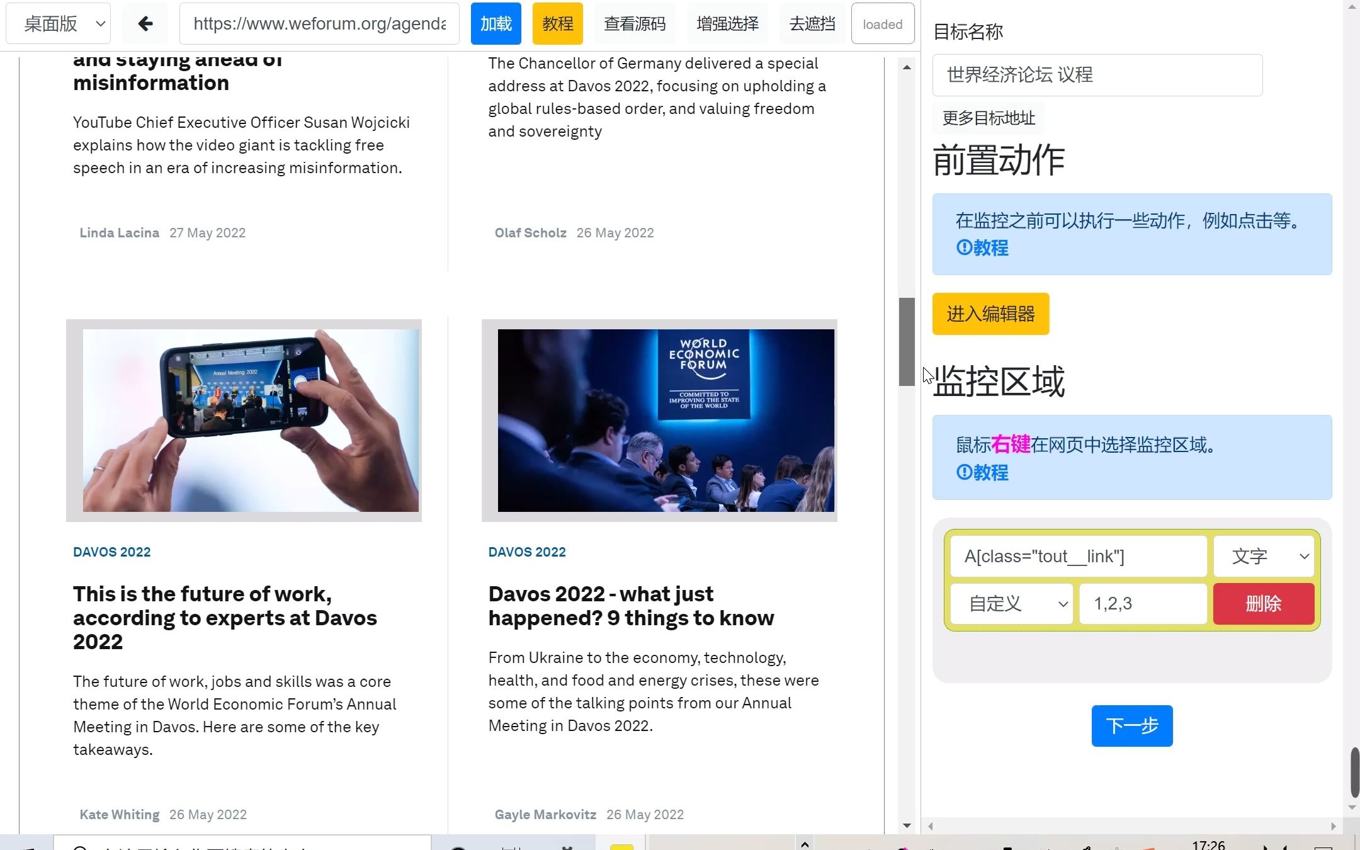Click the right panel vertical scrollbar thumb
The image size is (1360, 850).
[x=1355, y=773]
